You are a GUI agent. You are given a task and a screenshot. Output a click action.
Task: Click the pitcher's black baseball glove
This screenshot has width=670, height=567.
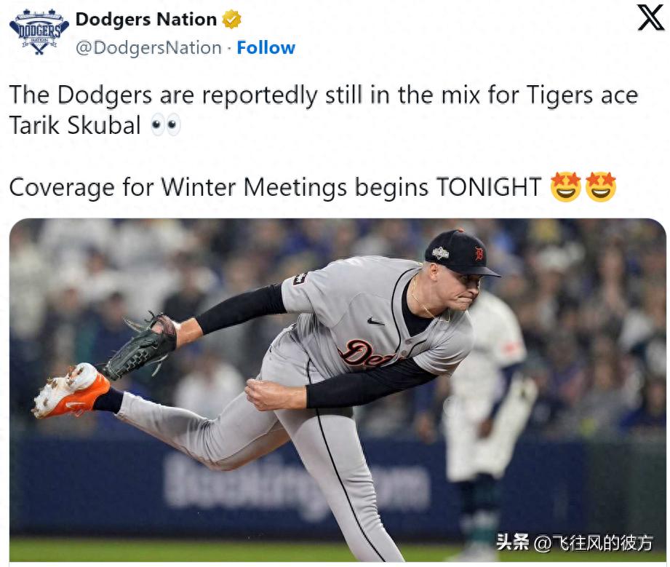(x=144, y=347)
